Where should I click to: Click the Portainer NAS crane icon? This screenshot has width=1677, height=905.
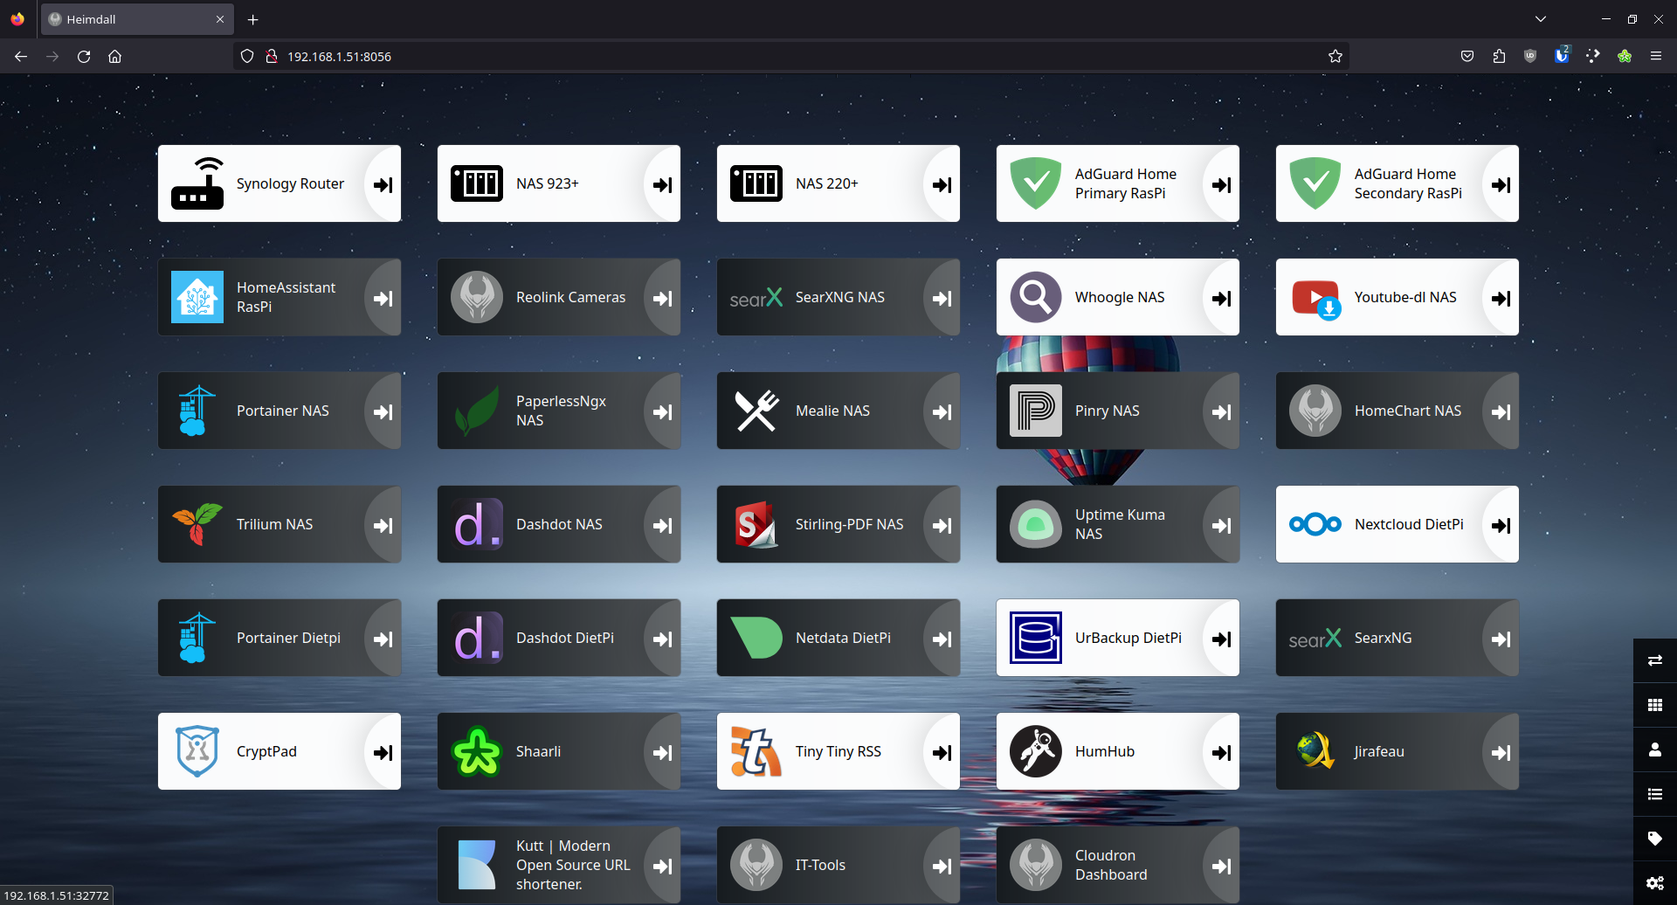[197, 411]
